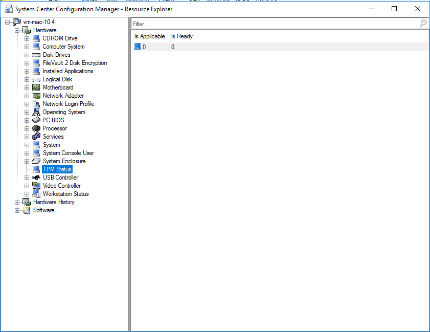Sort by Is Applicable column header
This screenshot has width=430, height=332.
coord(149,36)
